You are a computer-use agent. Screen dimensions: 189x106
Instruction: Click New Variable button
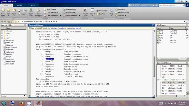coord(50,9)
